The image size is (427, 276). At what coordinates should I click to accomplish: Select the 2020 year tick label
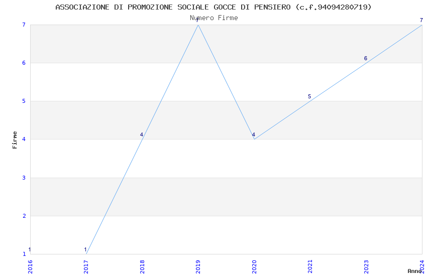[254, 267]
